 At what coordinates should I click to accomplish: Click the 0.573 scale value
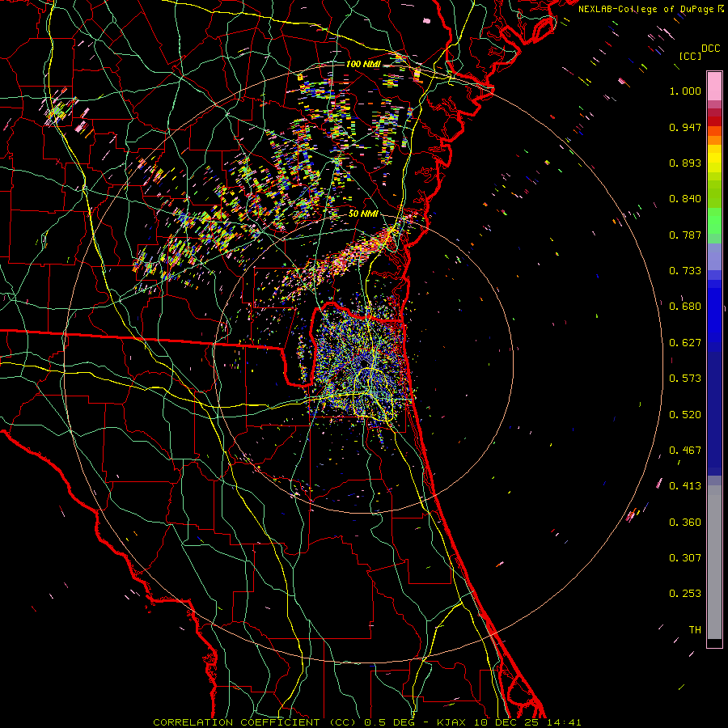685,379
